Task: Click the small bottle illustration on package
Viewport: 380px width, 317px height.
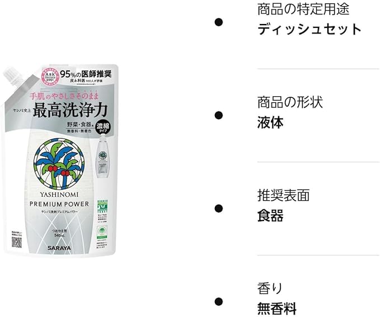Action: 103,156
